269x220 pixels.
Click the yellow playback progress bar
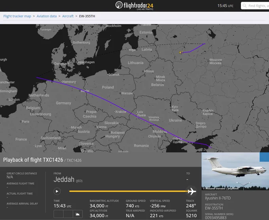(128, 191)
